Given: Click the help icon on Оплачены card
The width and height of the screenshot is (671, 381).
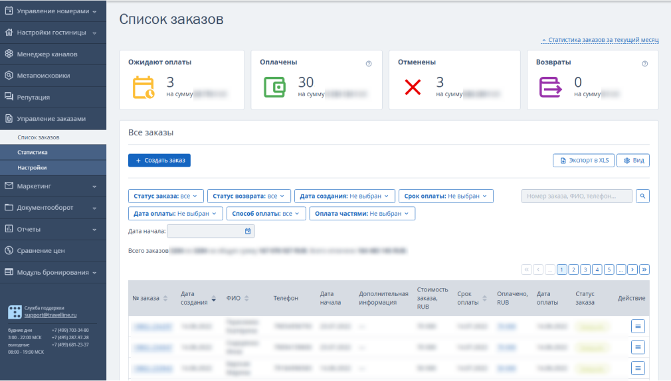Looking at the screenshot, I should point(369,64).
